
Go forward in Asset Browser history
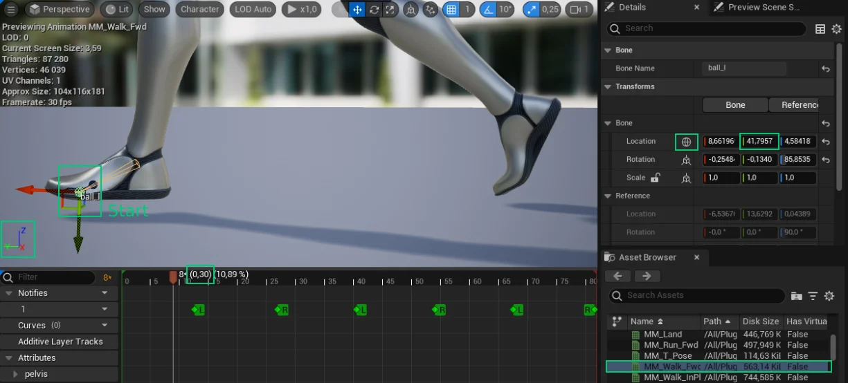[647, 276]
